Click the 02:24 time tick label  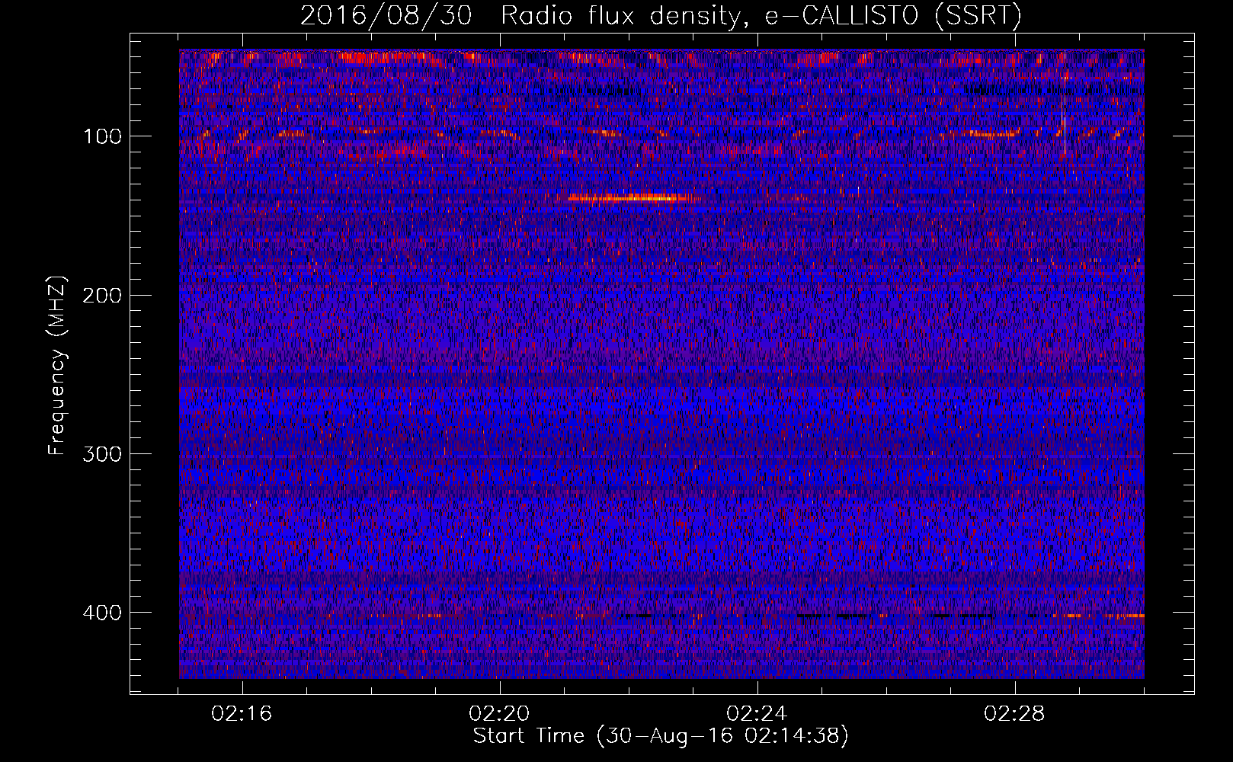click(x=757, y=714)
